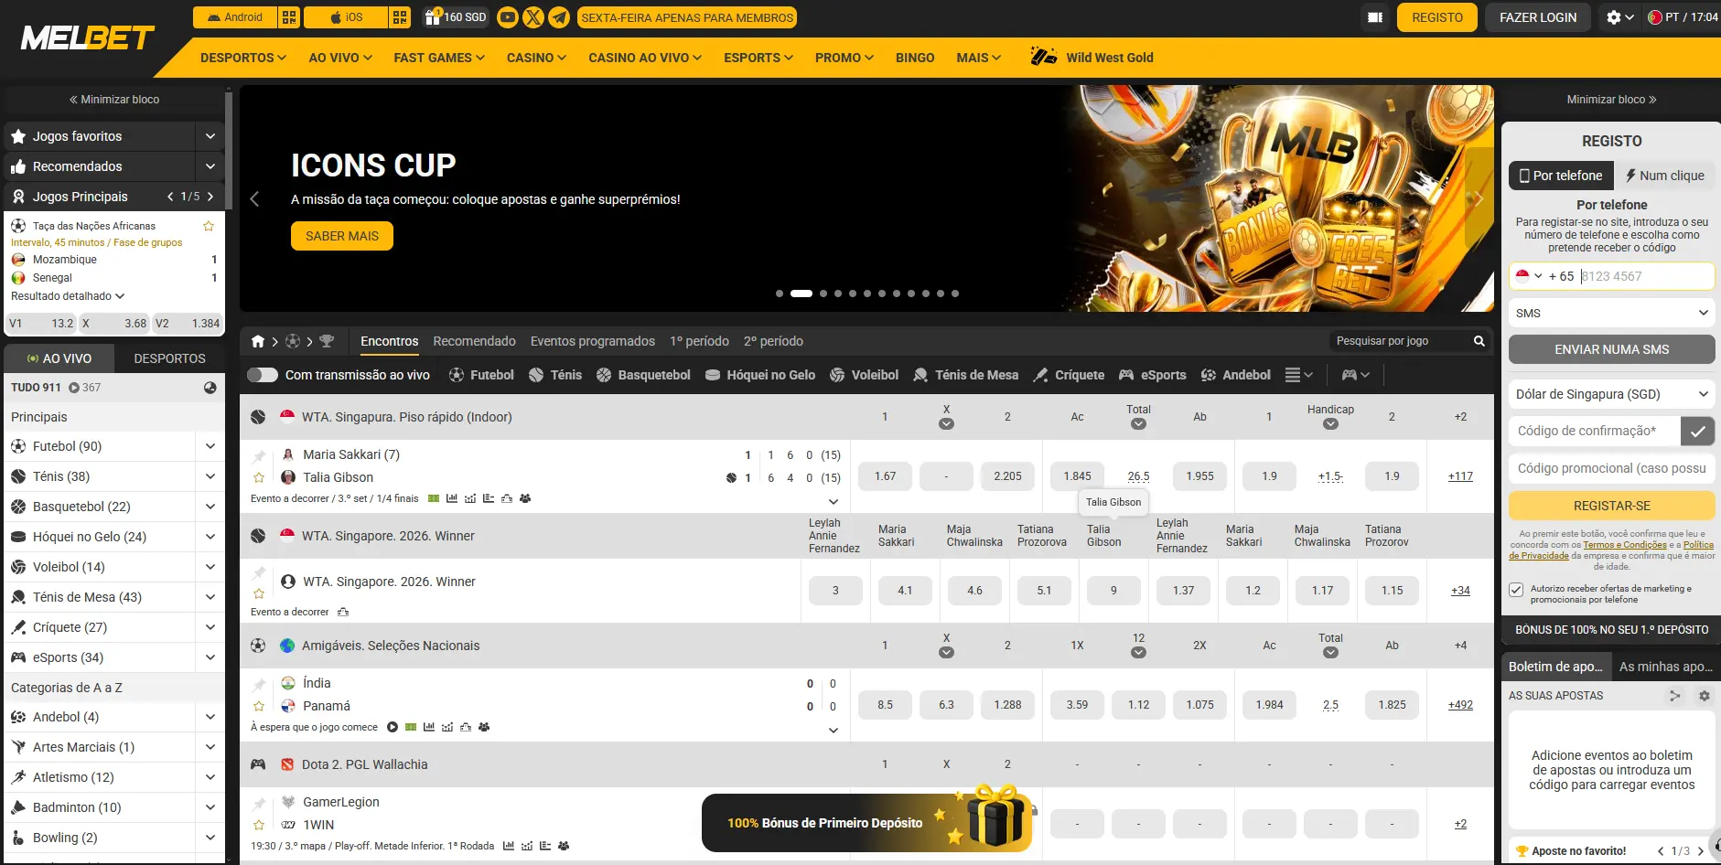1721x865 pixels.
Task: Open bet slip settings gear icon
Action: [x=1704, y=696]
